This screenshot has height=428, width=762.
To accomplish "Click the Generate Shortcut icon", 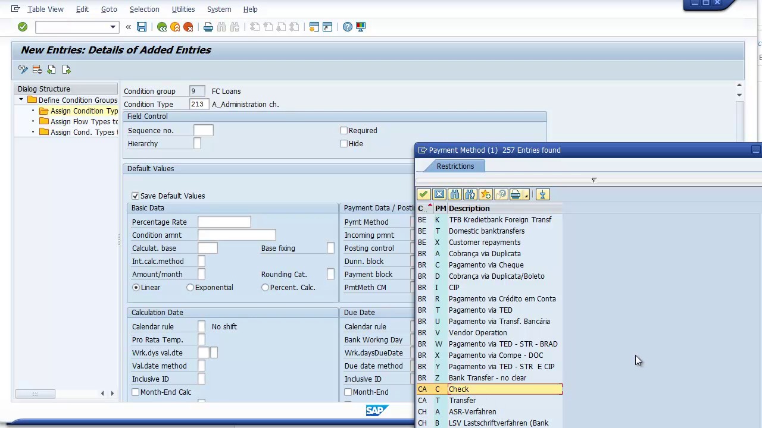I will tap(327, 27).
